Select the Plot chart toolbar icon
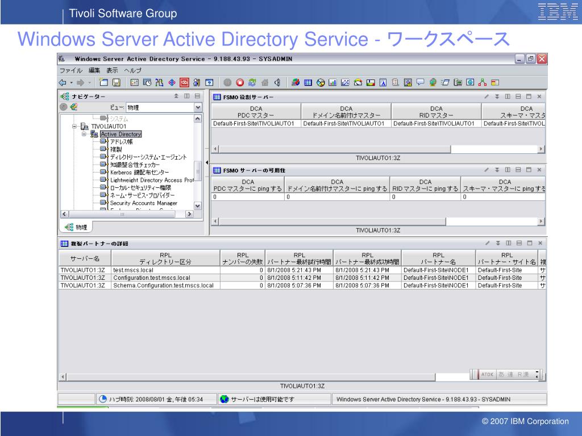Image resolution: width=582 pixels, height=436 pixels. [x=345, y=82]
